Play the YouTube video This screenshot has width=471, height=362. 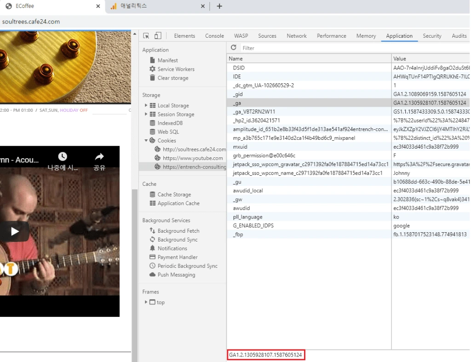click(15, 231)
